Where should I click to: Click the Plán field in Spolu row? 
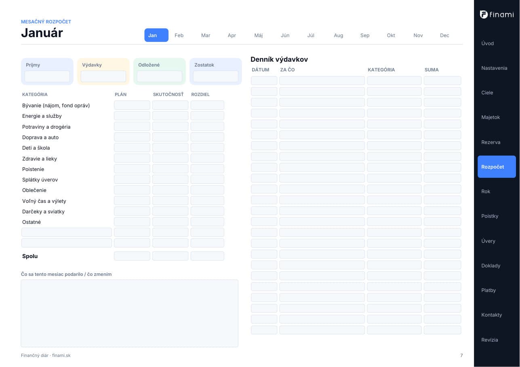pos(132,256)
